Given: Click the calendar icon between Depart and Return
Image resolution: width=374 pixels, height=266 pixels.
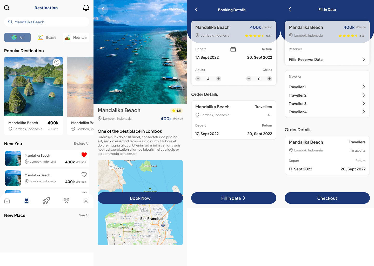Looking at the screenshot, I should [x=233, y=49].
